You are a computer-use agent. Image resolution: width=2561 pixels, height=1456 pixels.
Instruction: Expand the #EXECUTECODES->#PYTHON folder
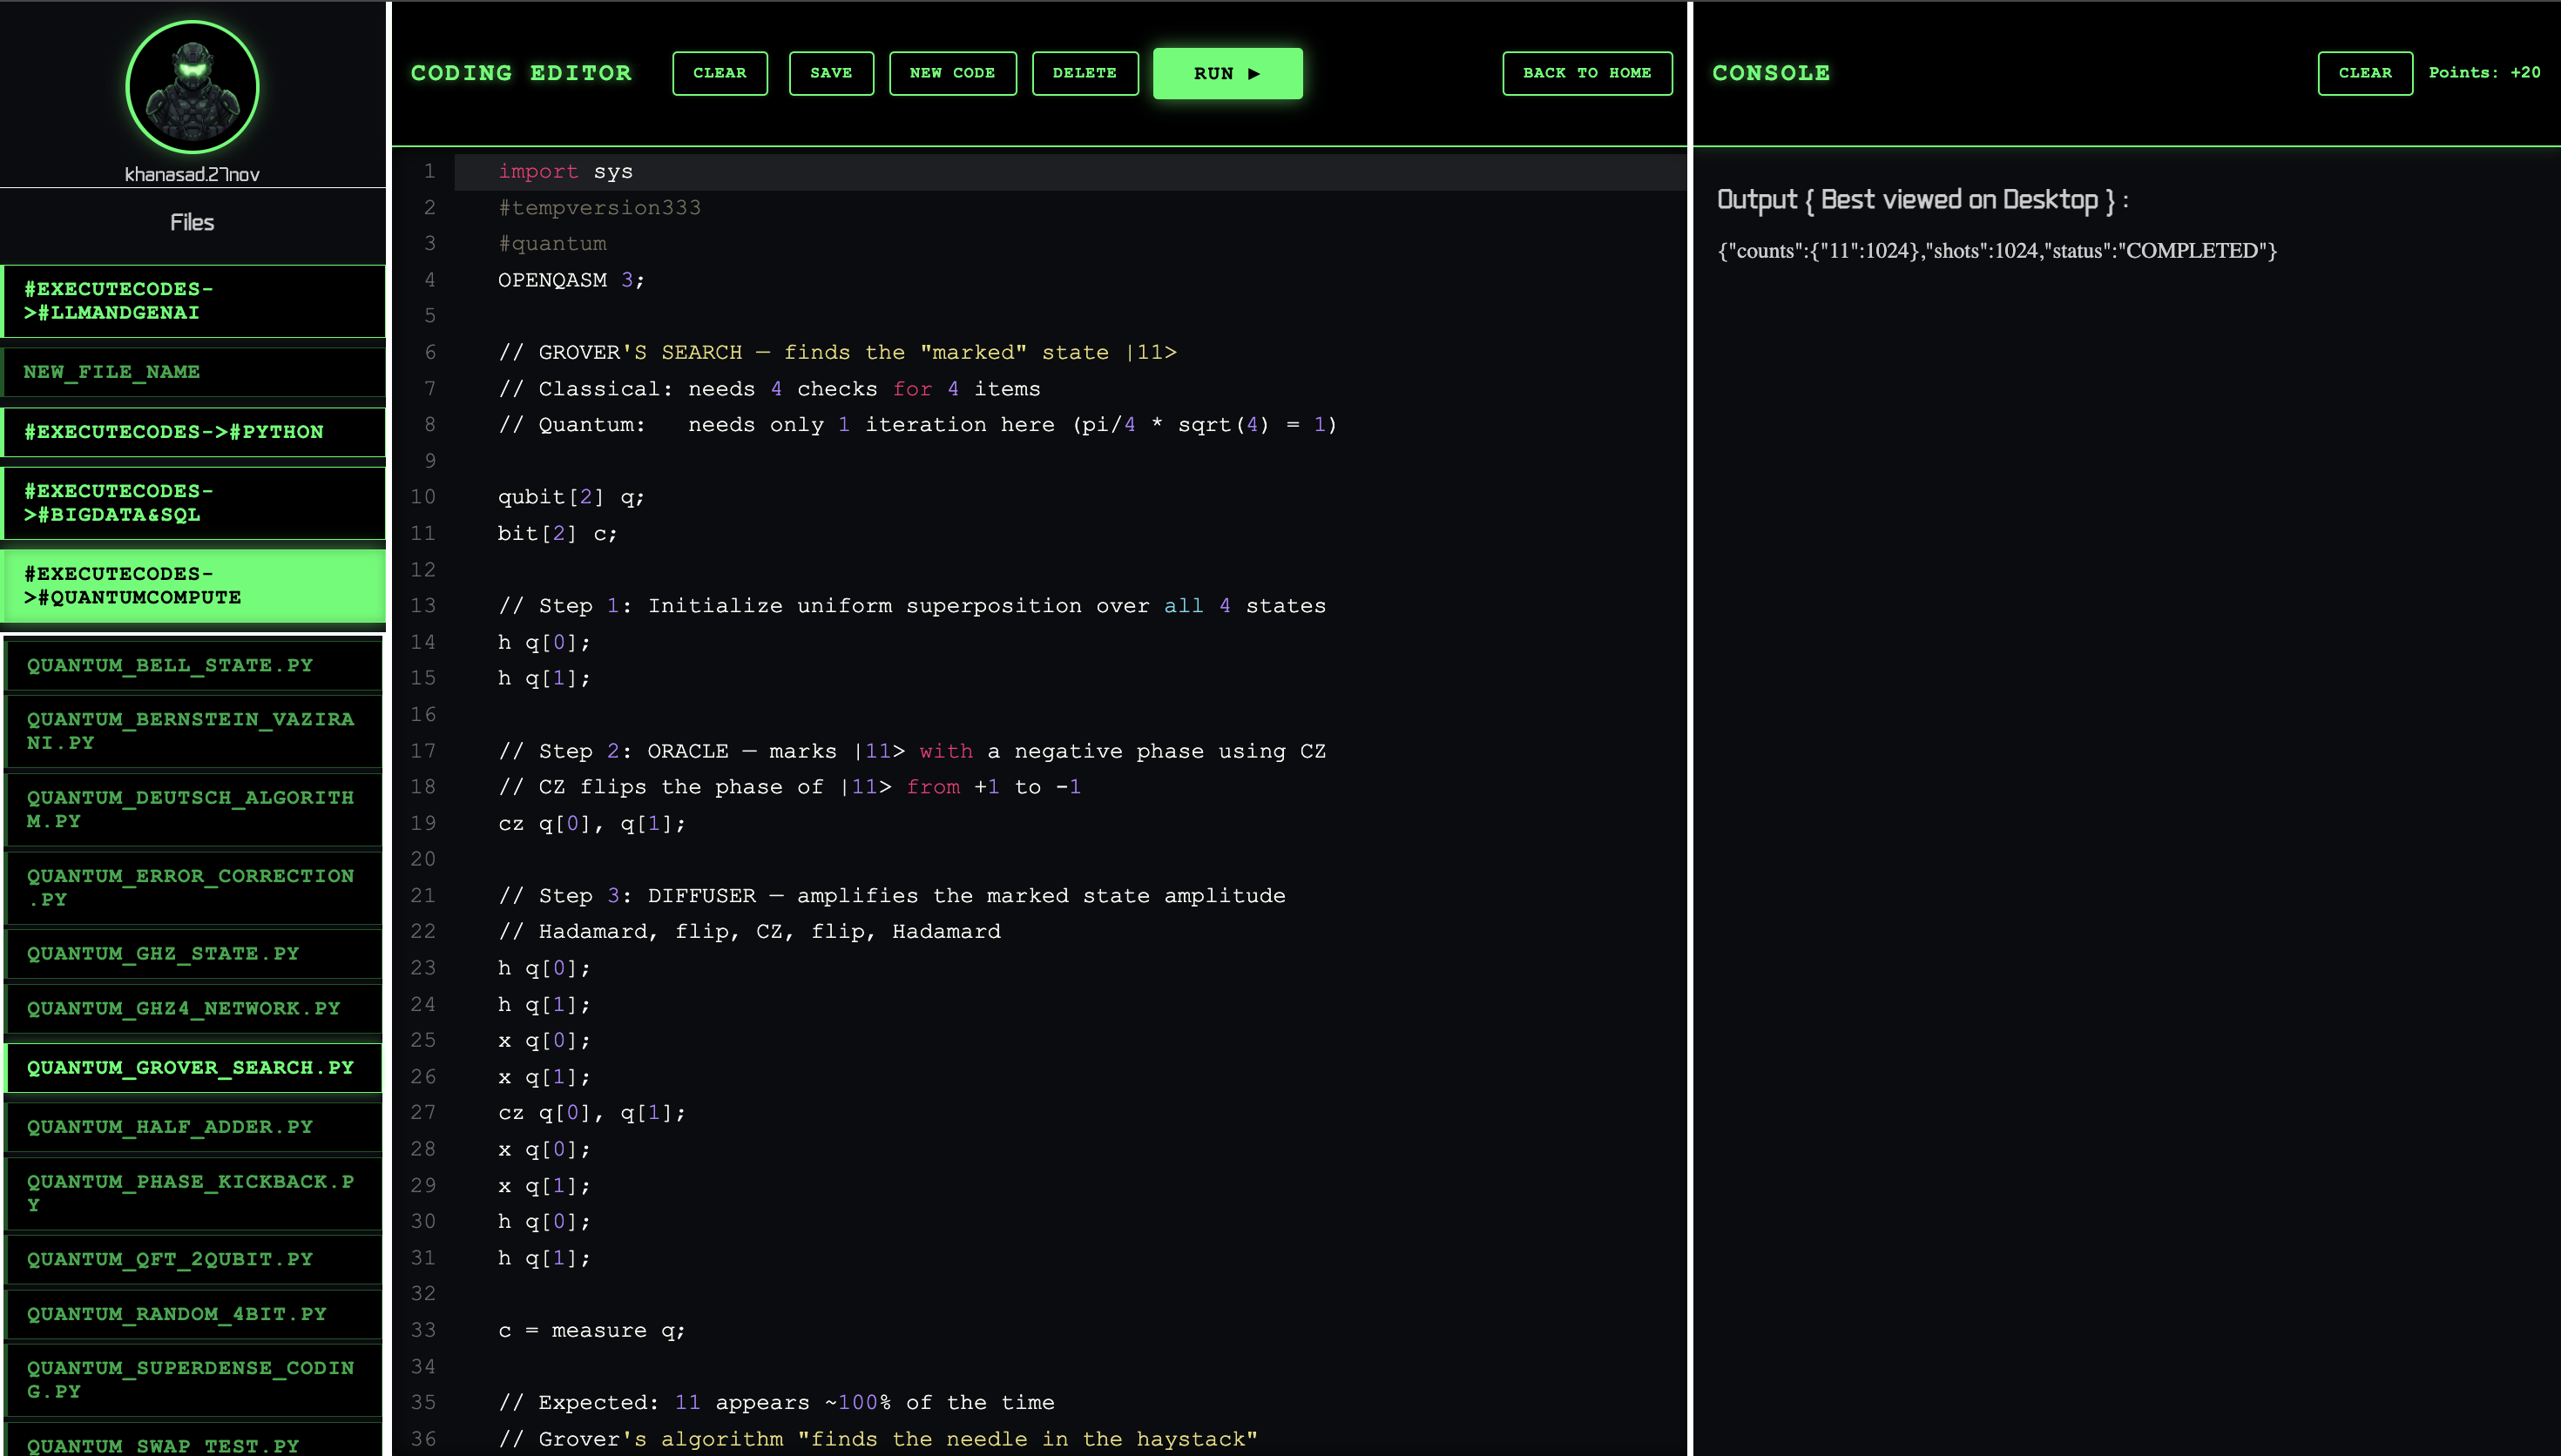194,432
